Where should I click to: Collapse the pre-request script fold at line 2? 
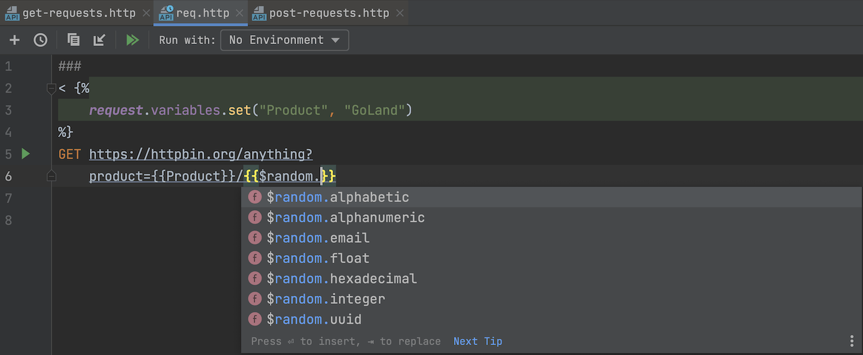[x=51, y=88]
